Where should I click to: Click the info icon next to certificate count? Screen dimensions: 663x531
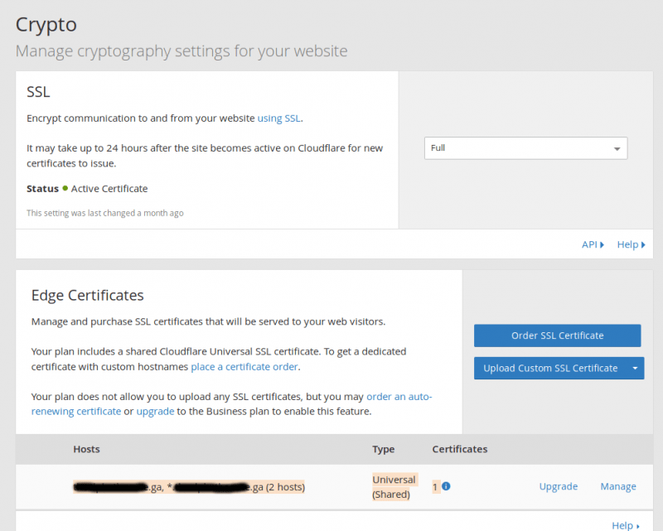pos(446,486)
